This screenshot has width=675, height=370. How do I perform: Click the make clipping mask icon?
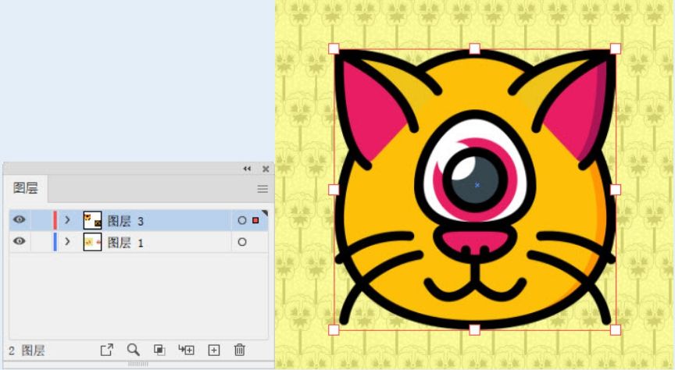coord(159,350)
